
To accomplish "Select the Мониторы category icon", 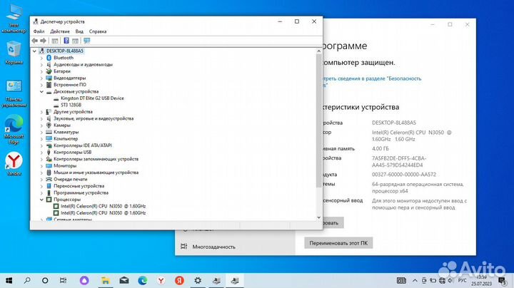I will point(49,165).
